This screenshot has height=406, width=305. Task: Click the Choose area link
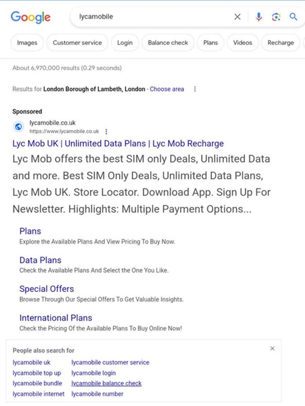coord(167,89)
